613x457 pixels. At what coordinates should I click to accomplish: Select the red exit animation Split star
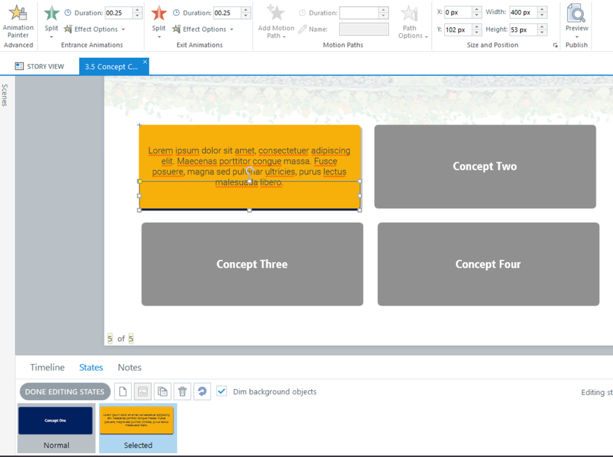[159, 13]
